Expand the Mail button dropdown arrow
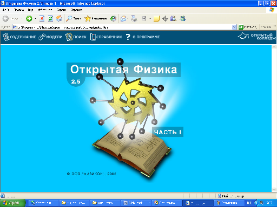This screenshot has height=207, width=277. point(128,18)
